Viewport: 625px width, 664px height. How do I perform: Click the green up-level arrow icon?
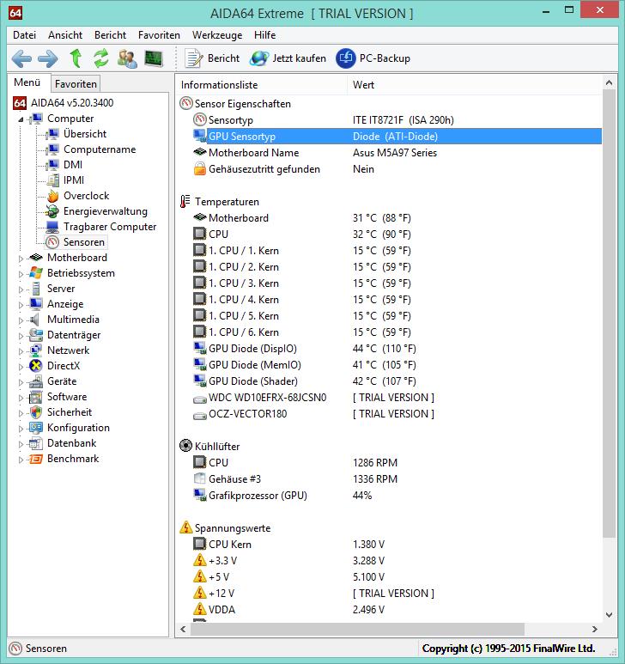(x=76, y=58)
